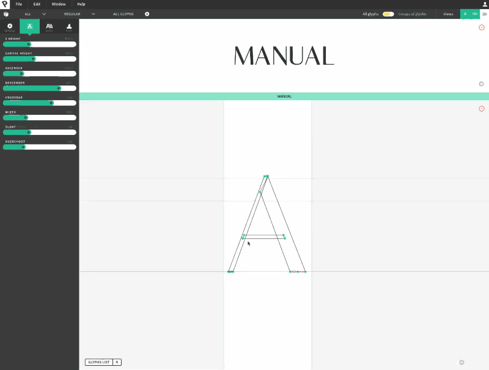Click the ALL GLYPHS selector

coord(123,14)
